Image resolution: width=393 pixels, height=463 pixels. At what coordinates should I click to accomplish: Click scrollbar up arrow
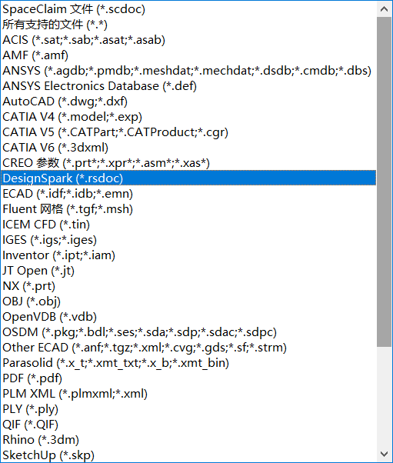tap(384, 9)
